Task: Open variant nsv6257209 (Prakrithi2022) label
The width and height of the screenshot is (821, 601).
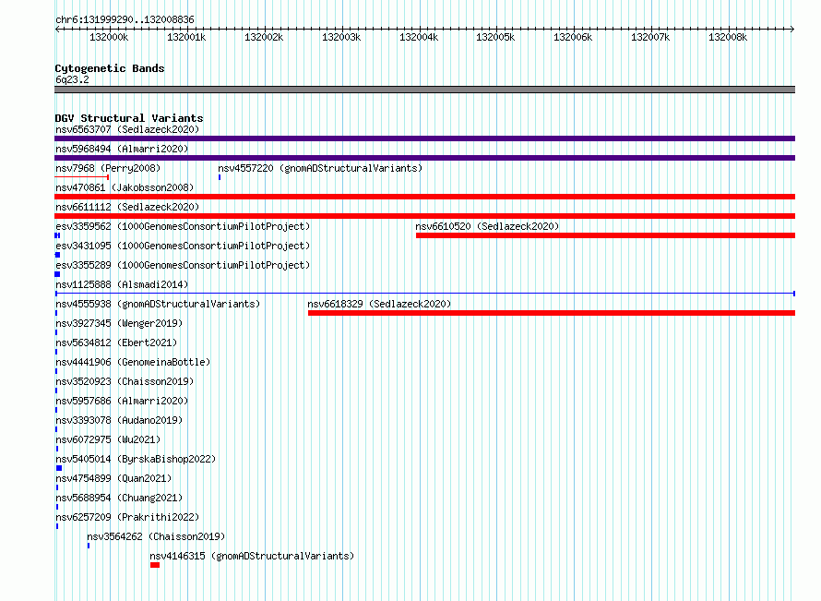Action: click(127, 517)
